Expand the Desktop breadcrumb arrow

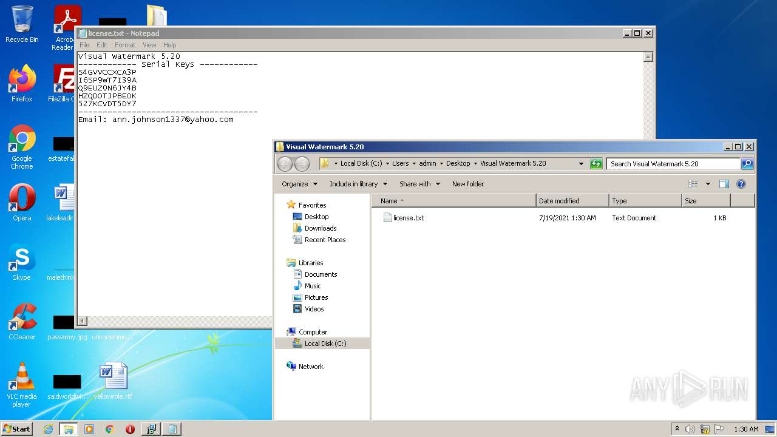click(475, 164)
